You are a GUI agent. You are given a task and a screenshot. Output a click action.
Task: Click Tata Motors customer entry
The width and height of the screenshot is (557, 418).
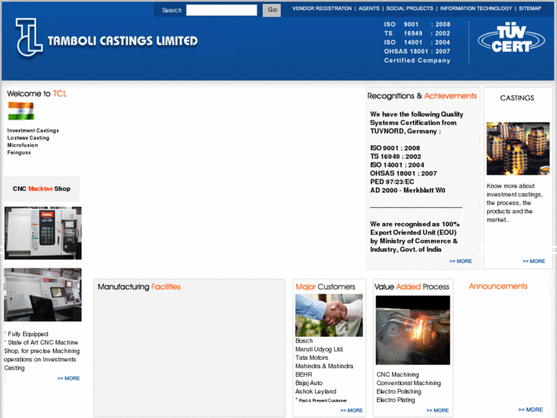click(x=312, y=357)
